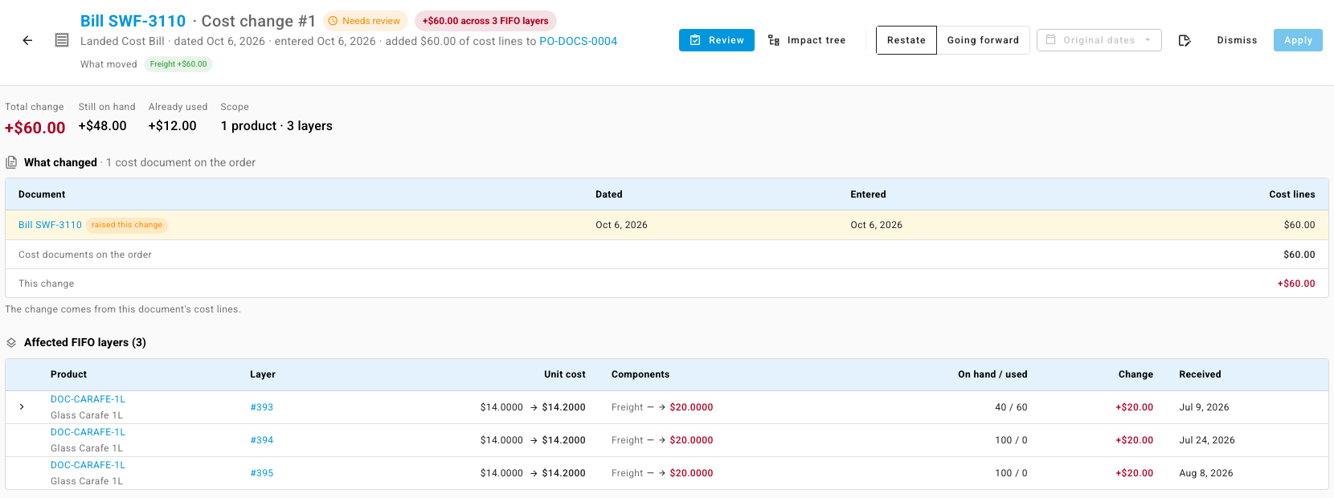Click the Already used value +$12.00
Screen dimensions: 1334x498
(x=173, y=126)
